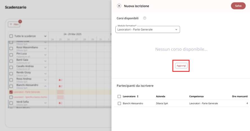Viewport: 250px width, 131px height.
Task: Select the highlighted cell for Lavoratori - Parte Generale
Action: point(60,92)
